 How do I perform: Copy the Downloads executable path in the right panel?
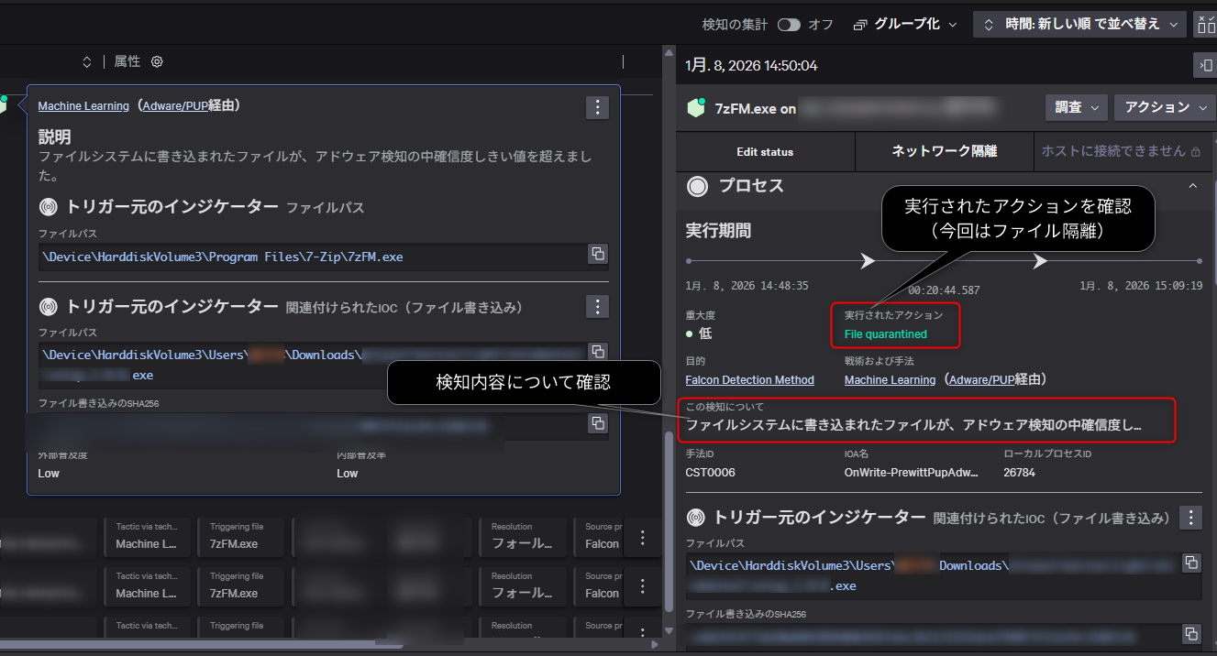click(1190, 563)
